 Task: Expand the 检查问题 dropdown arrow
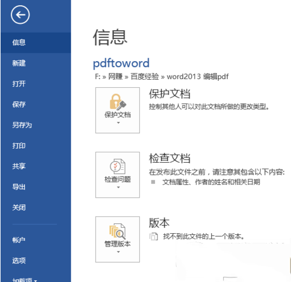click(118, 187)
